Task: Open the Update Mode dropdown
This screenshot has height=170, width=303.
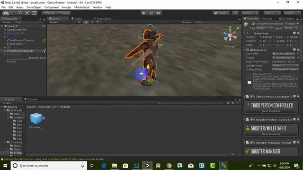Action: click(285, 66)
